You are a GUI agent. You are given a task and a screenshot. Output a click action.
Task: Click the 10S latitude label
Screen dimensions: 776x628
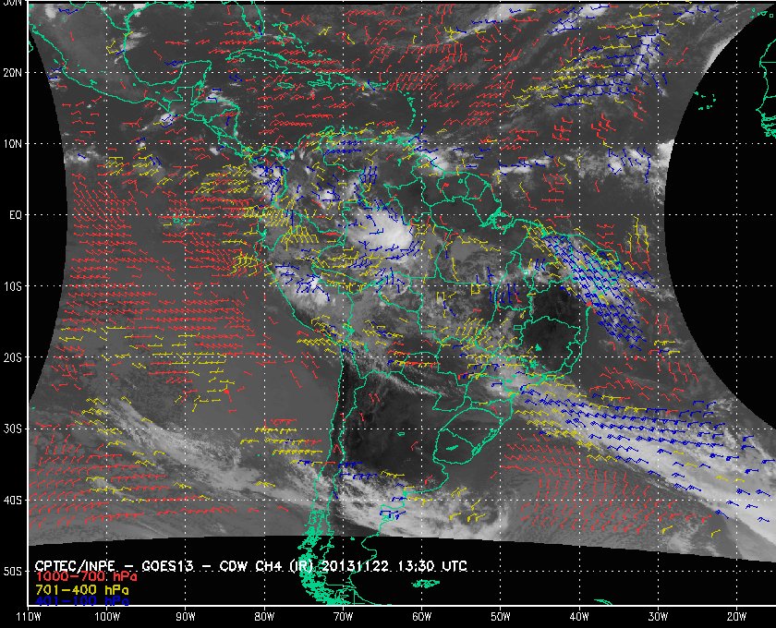point(12,286)
